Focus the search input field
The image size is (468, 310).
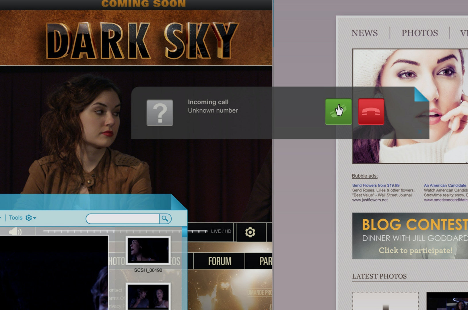pyautogui.click(x=123, y=219)
